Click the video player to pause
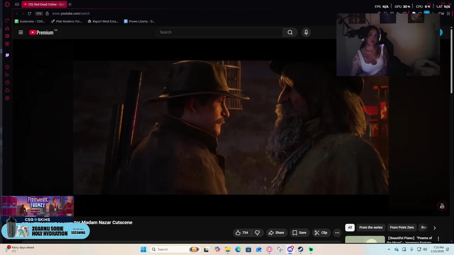 pos(231,127)
